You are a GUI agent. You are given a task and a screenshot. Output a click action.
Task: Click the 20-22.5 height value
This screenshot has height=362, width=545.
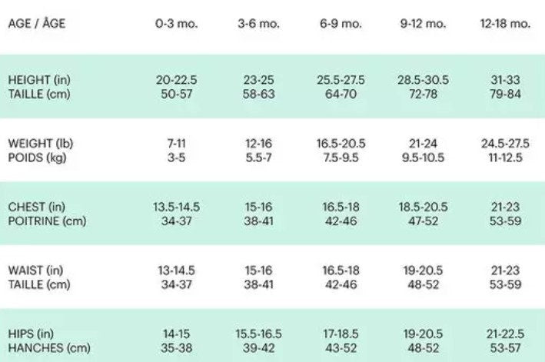point(175,80)
